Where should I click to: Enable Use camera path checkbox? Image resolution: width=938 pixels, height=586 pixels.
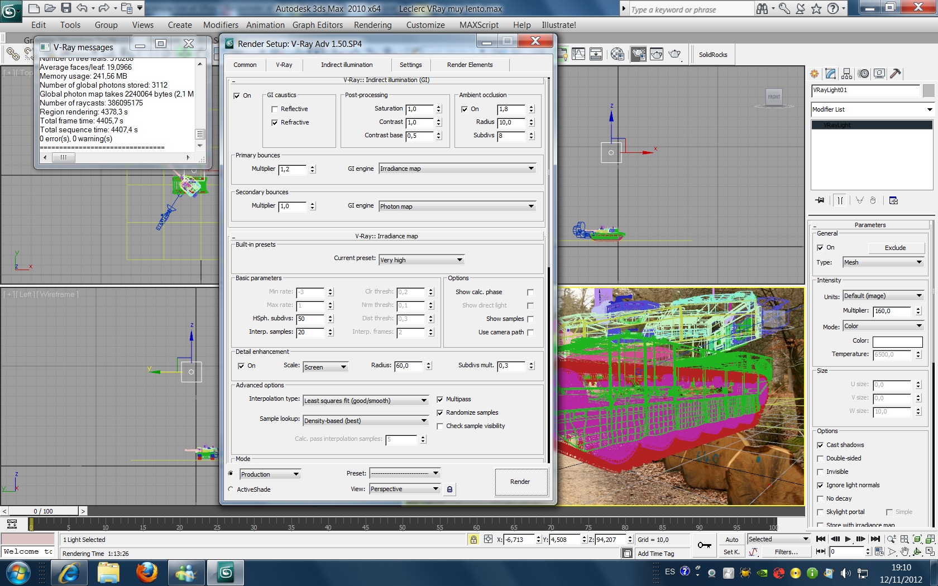tap(530, 333)
